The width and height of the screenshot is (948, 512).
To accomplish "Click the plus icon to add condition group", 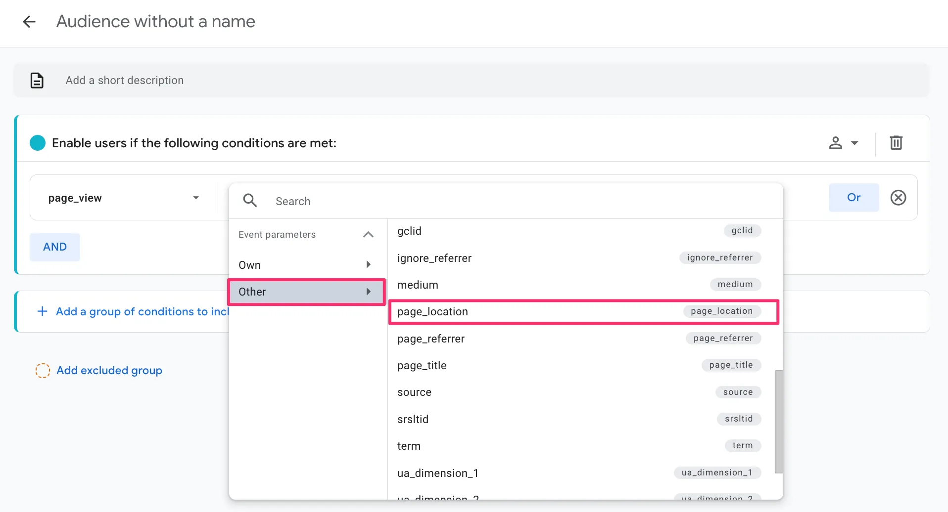I will click(x=43, y=311).
